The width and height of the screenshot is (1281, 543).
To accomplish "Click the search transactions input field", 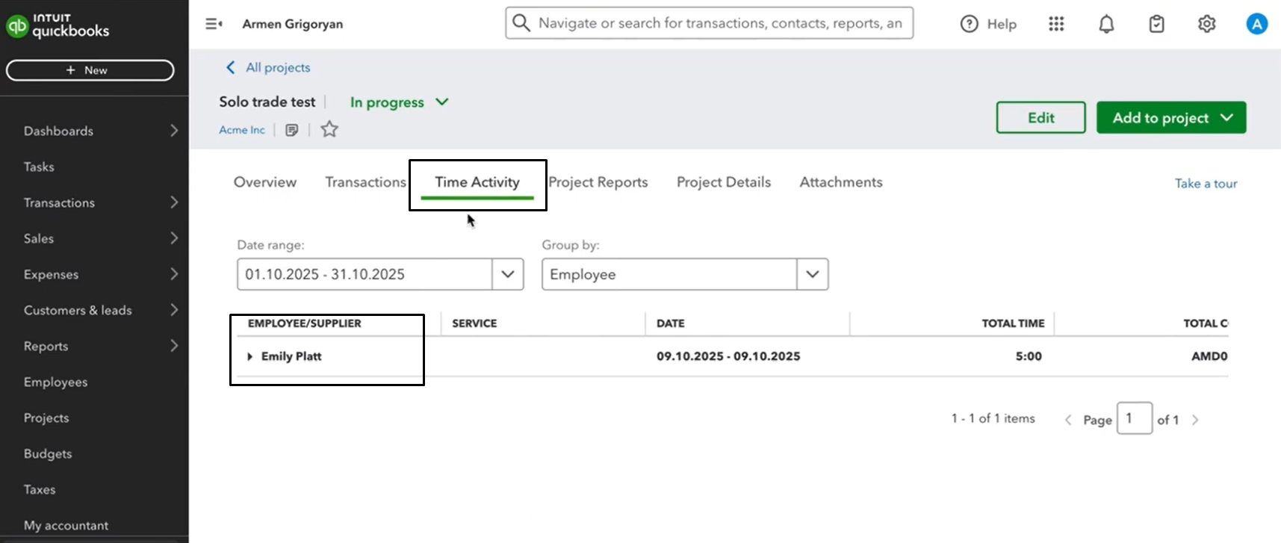I will click(x=719, y=23).
